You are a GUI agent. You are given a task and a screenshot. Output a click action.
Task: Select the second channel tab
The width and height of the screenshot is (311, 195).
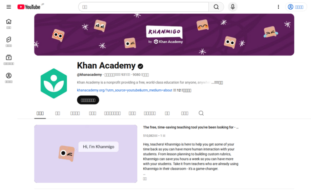[x=58, y=113]
